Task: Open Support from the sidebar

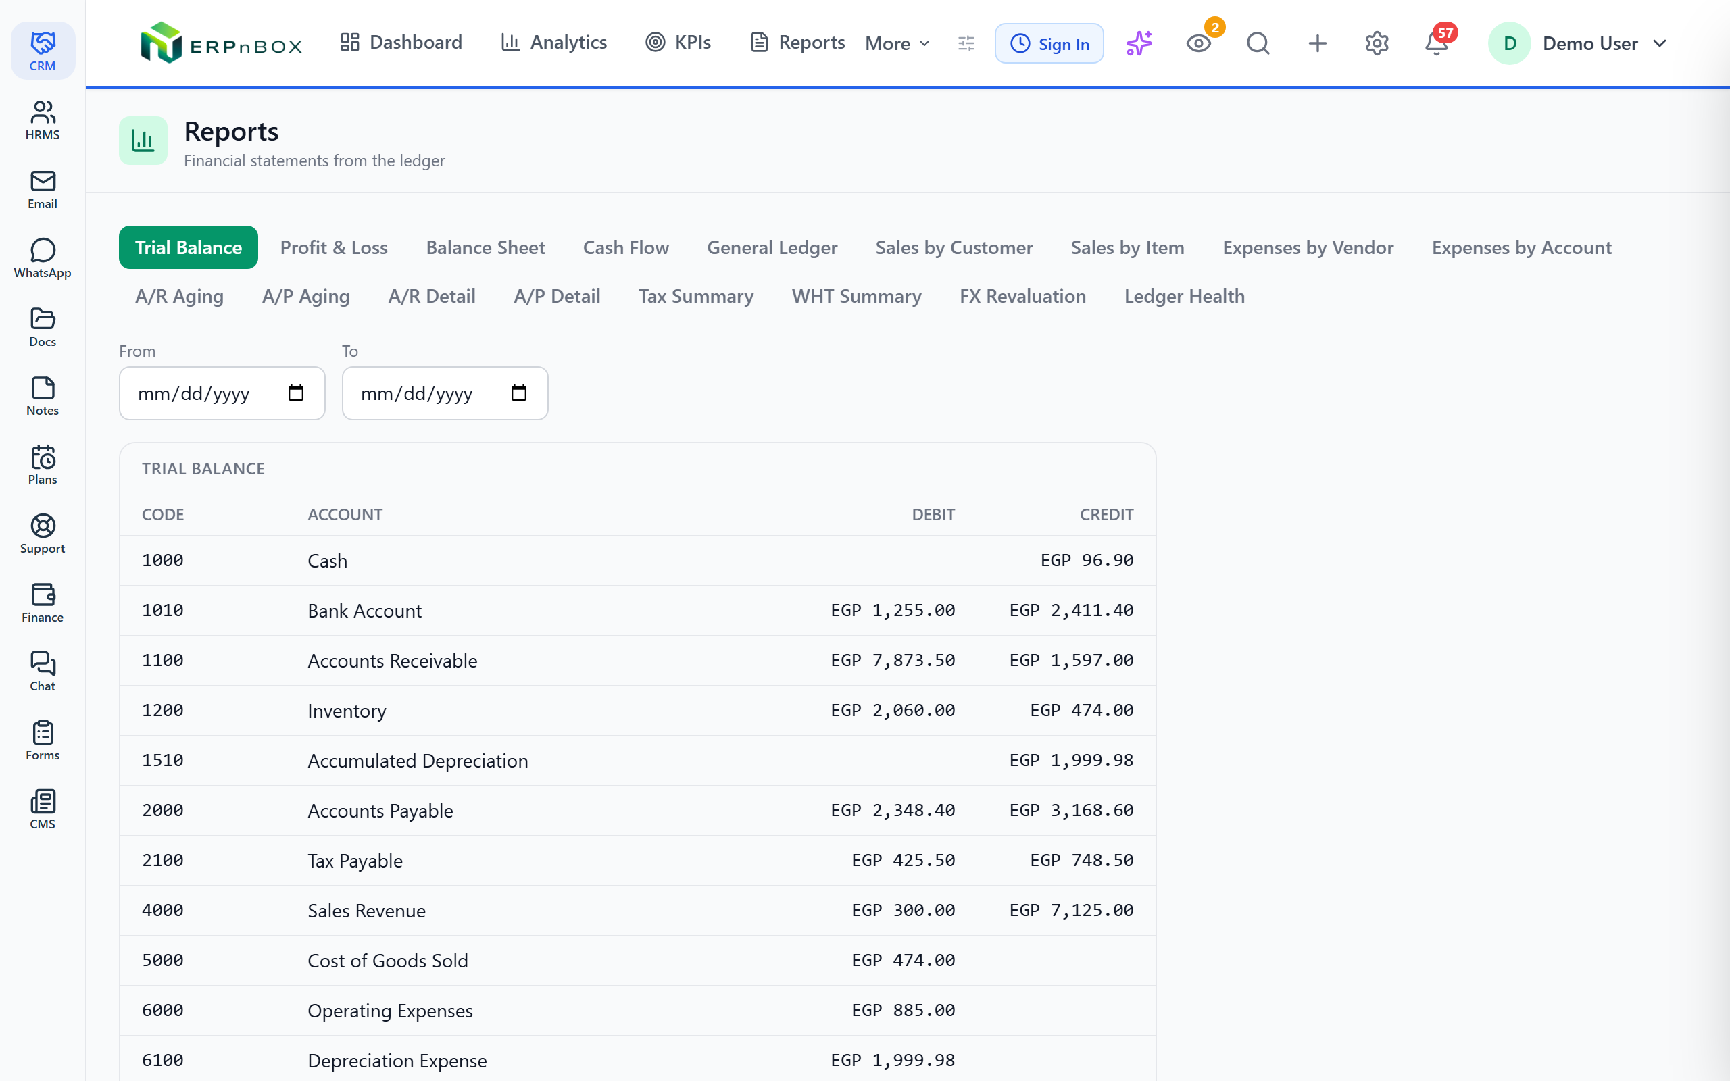Action: (x=42, y=534)
